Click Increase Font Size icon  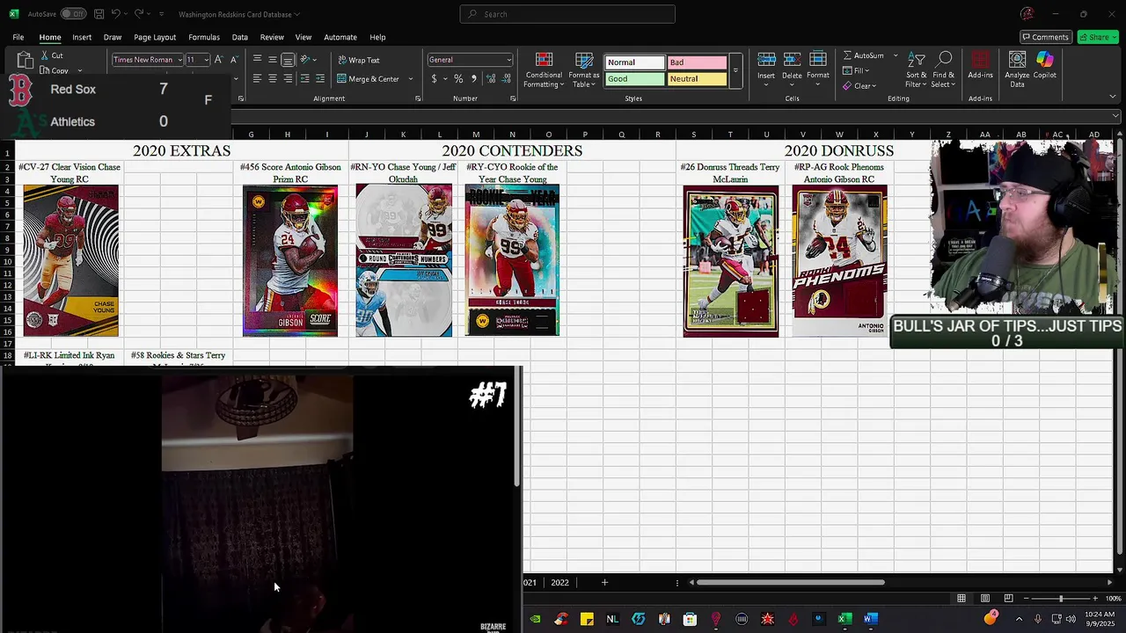(219, 60)
